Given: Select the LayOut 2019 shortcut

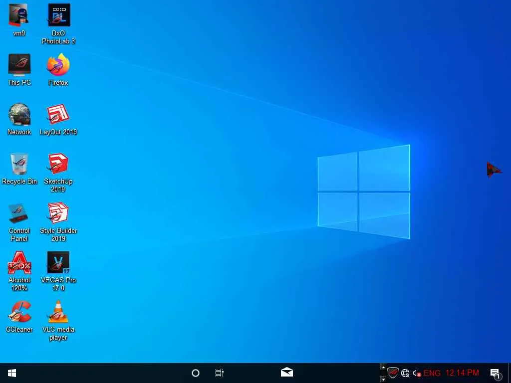Looking at the screenshot, I should (58, 119).
